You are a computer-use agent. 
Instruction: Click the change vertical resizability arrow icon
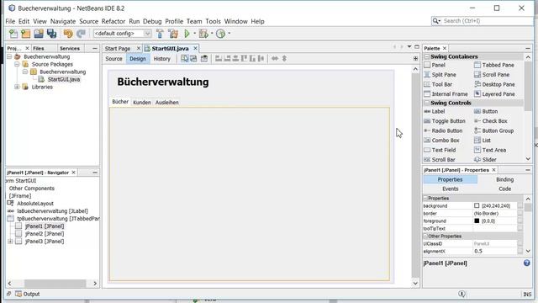(284, 58)
